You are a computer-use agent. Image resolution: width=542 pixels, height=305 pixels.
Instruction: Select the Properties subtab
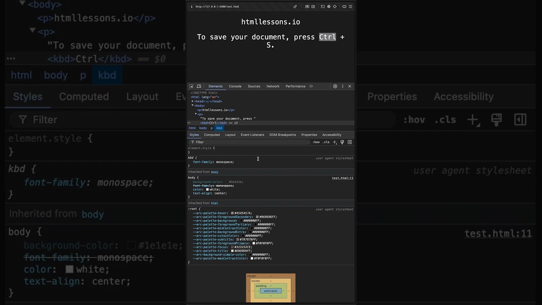pos(309,135)
